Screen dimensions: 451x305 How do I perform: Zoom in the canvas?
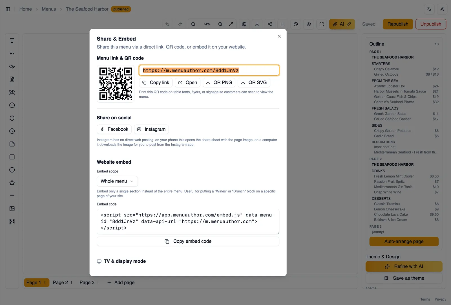[220, 24]
